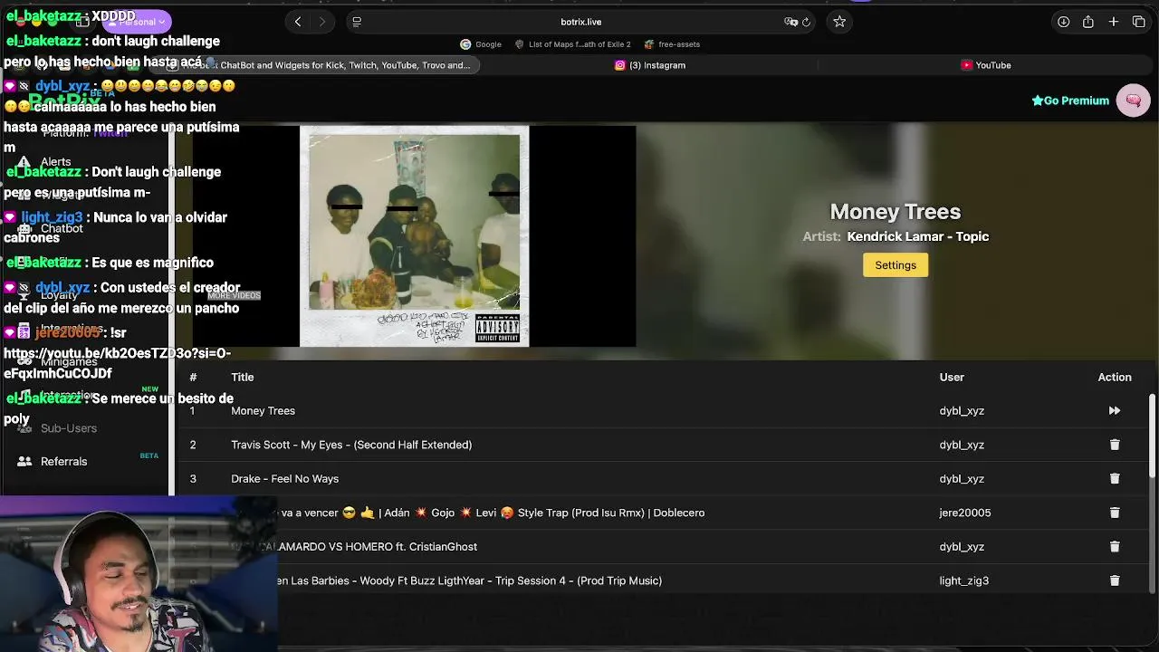
Task: Remove the CALAMARDO VS HOMERO song
Action: coord(1115,547)
